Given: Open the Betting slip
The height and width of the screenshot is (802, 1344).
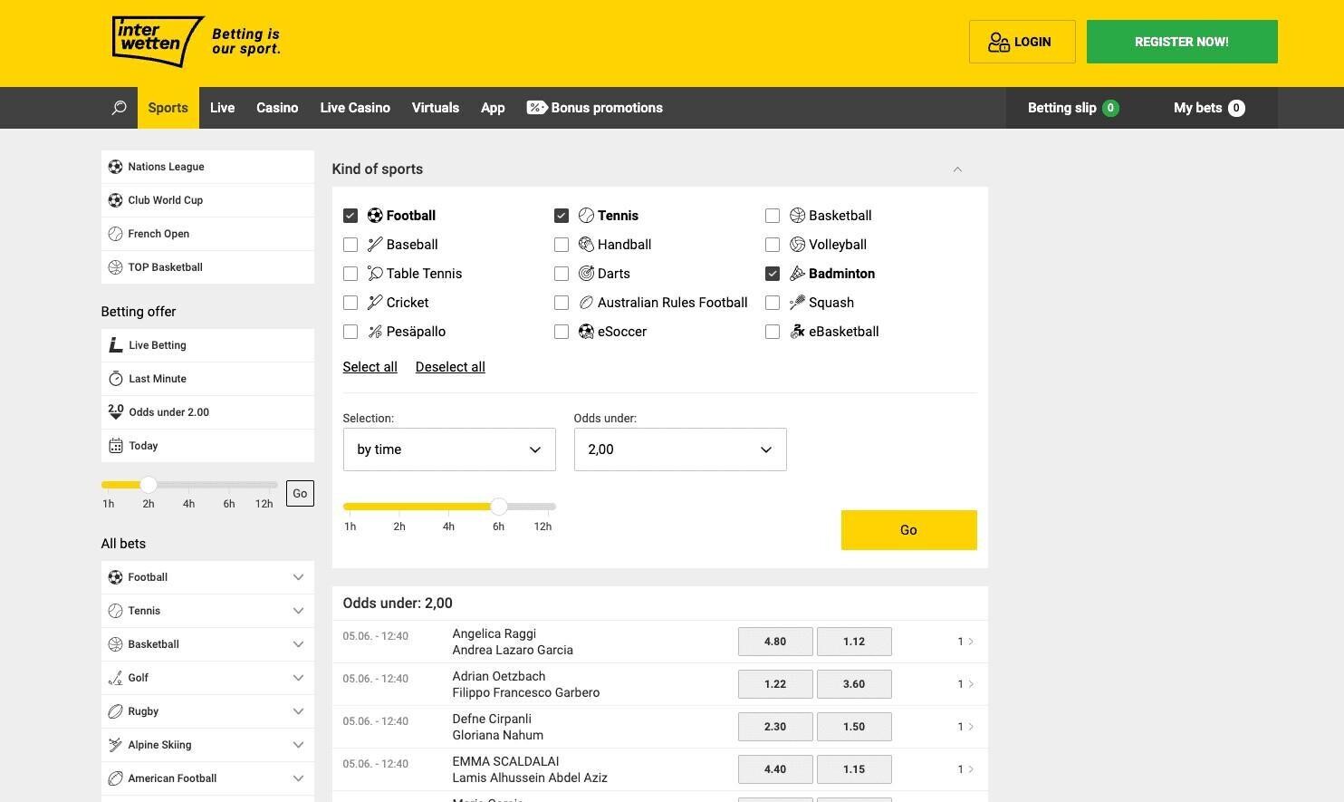Looking at the screenshot, I should point(1073,108).
